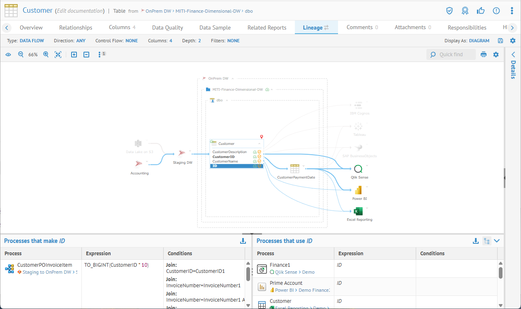Collapse the OnPrem DW container
This screenshot has height=309, width=521.
coord(232,78)
